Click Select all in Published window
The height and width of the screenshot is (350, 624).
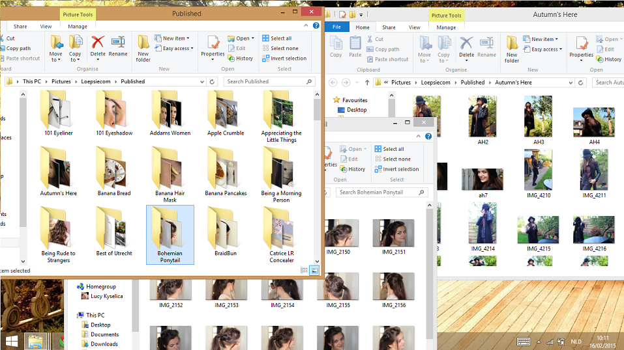[x=277, y=38]
